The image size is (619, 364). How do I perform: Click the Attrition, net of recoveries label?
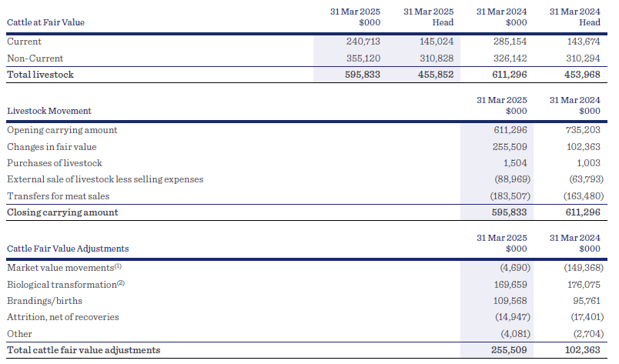(63, 317)
